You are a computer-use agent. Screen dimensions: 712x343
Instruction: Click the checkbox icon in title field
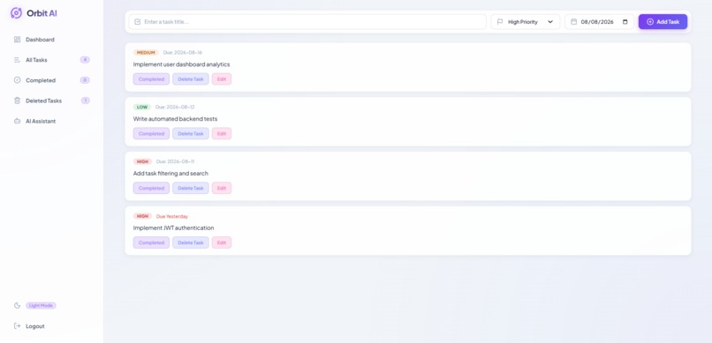click(138, 22)
